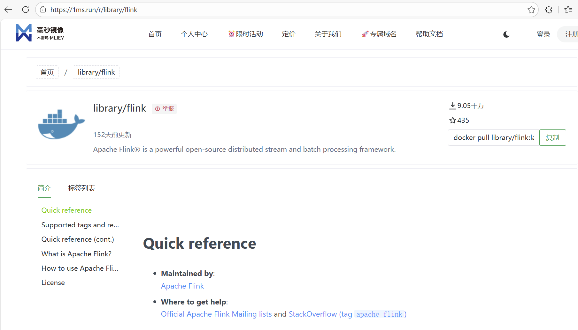Jump to Quick reference in sidebar
578x330 pixels.
pyautogui.click(x=66, y=210)
